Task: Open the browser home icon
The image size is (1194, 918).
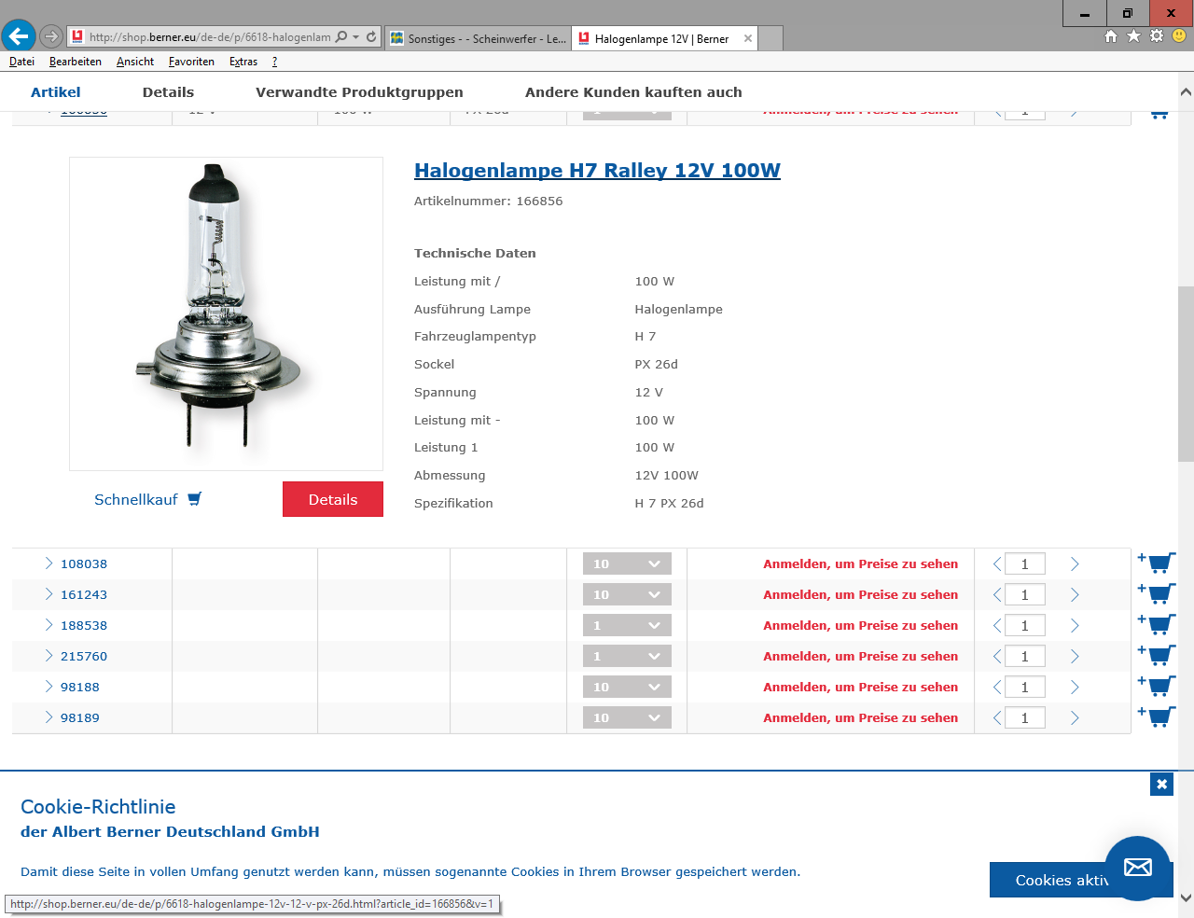Action: pos(1111,35)
